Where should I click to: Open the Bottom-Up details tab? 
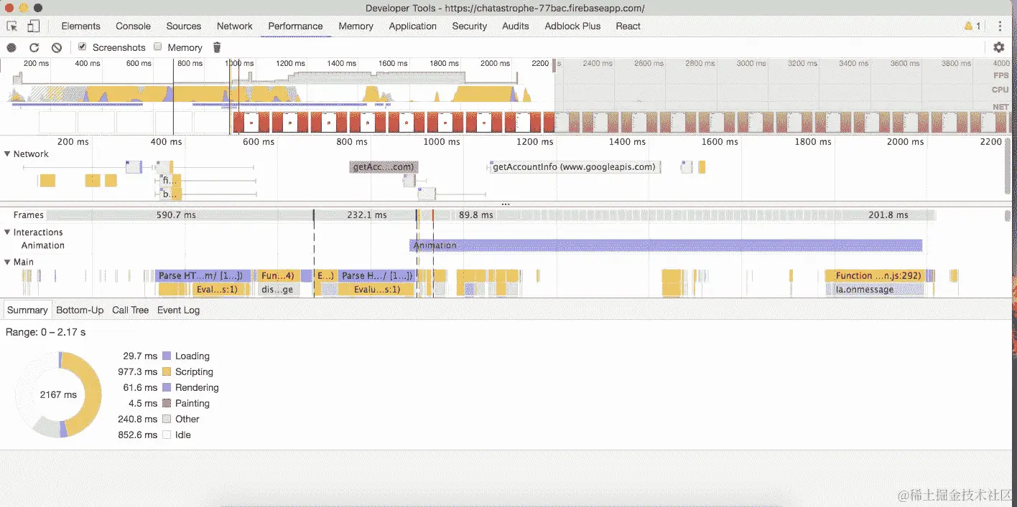80,310
